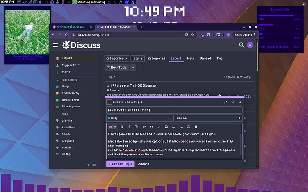
Task: Open composer extra options plus circle
Action: [196, 127]
